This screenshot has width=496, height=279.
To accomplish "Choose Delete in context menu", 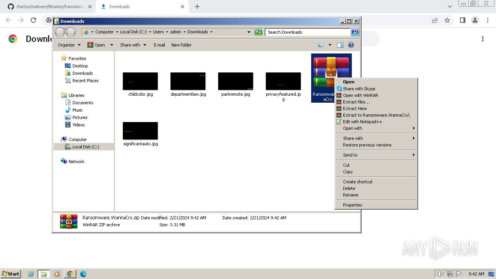I will click(x=376, y=188).
